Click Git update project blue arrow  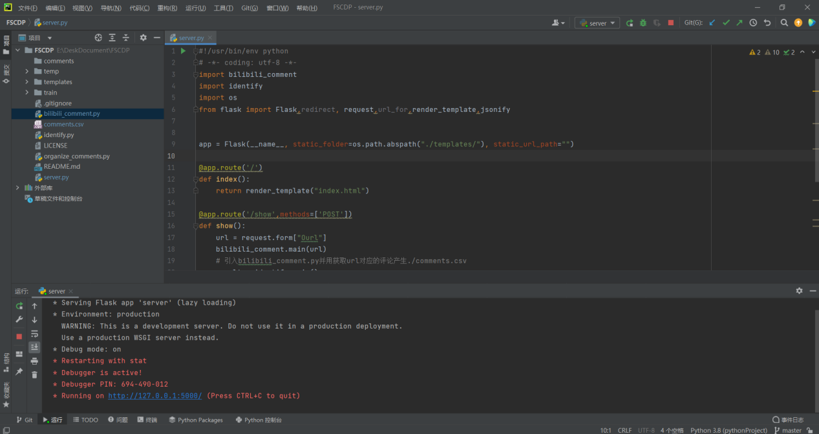tap(712, 23)
